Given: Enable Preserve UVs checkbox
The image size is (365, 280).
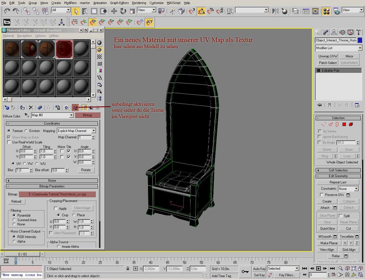Looking at the screenshot, I should point(322,195).
